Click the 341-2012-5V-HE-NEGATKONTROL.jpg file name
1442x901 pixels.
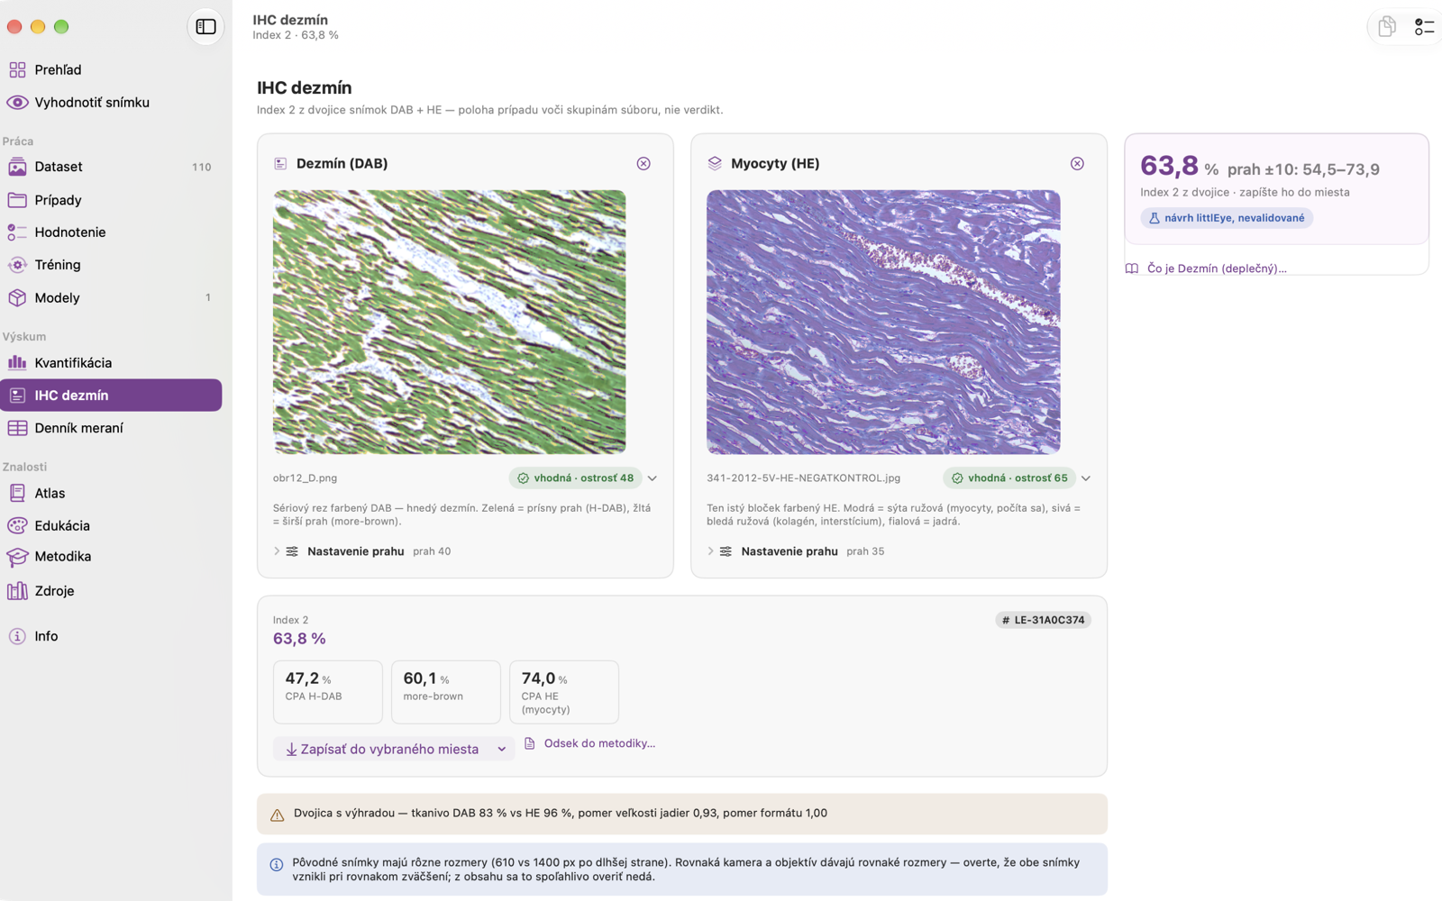tap(803, 478)
